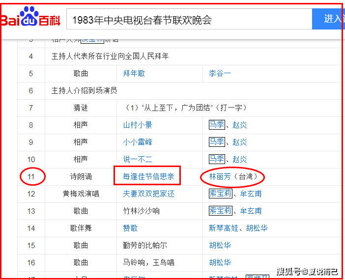The image size is (345, 280).
Task: Click 胡松华 in row 16
Action: click(220, 262)
